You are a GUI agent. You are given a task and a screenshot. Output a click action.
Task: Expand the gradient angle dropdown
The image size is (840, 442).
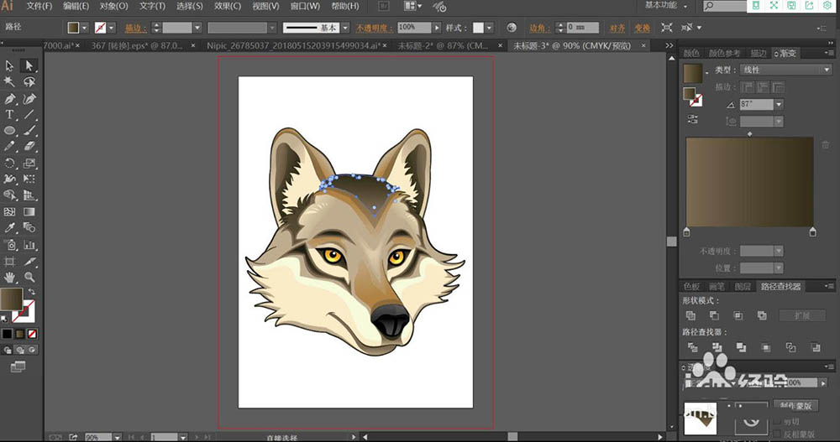click(779, 104)
